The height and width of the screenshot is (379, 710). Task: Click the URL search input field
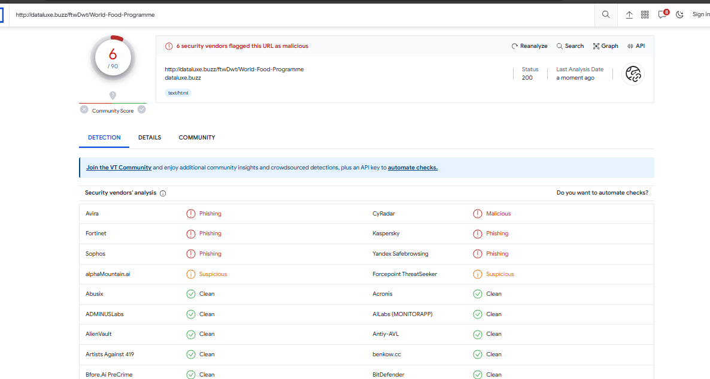(299, 14)
